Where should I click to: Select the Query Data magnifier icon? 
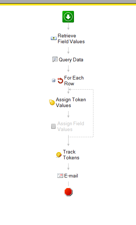pyautogui.click(x=55, y=59)
